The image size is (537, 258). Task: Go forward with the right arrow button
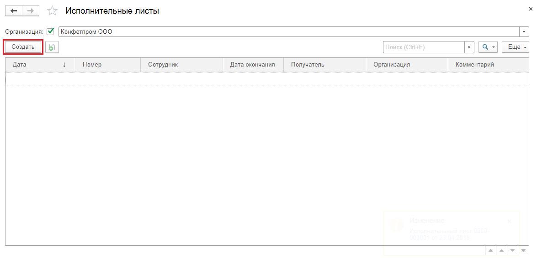point(31,11)
